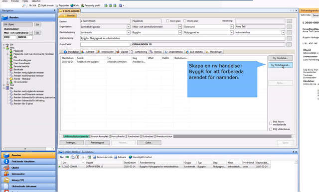
Task: Open Miljö- och samhällsnämnden dropdown in form
Action: (x=180, y=27)
